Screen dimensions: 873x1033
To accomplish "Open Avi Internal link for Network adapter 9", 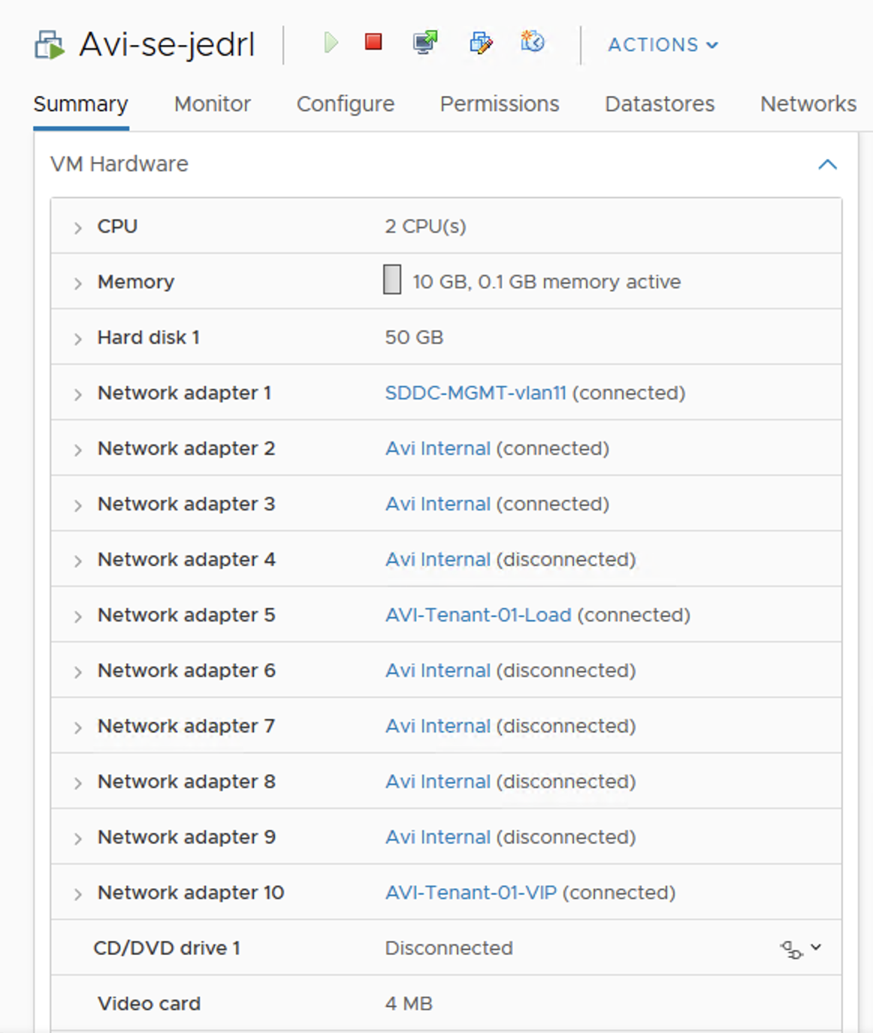I will tap(438, 837).
